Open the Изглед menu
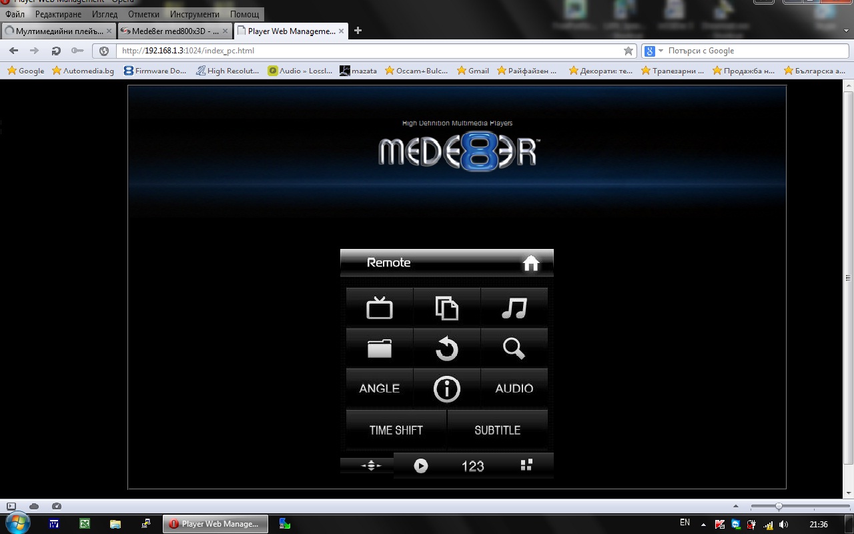Viewport: 854px width, 534px height. coord(104,14)
